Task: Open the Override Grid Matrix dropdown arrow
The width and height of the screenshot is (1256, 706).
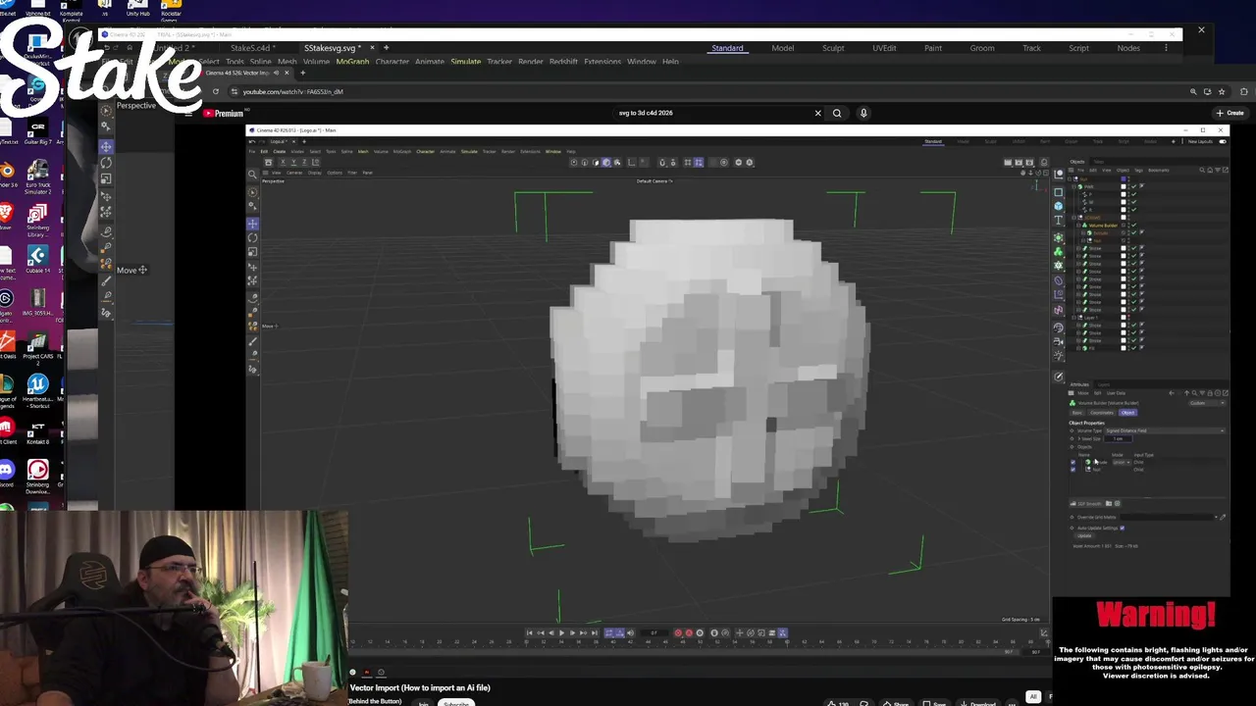Action: [x=1217, y=517]
